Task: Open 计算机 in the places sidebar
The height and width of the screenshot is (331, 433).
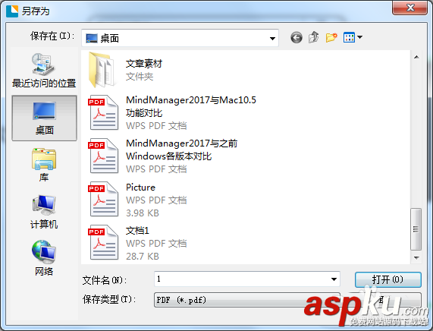Action: [44, 212]
